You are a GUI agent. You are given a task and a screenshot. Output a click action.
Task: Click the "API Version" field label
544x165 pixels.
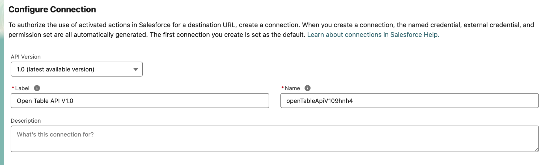[26, 57]
